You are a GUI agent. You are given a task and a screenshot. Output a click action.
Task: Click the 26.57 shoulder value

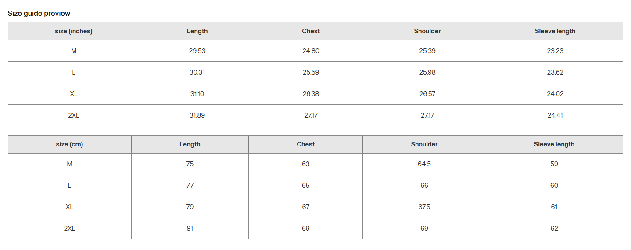tap(427, 94)
